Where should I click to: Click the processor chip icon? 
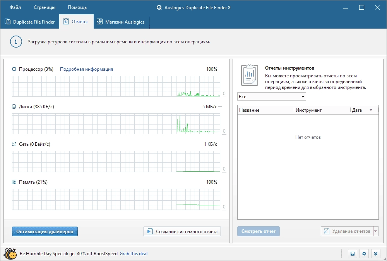click(14, 69)
